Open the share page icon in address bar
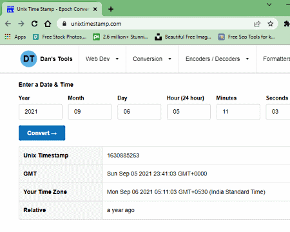290x232 pixels. (257, 24)
